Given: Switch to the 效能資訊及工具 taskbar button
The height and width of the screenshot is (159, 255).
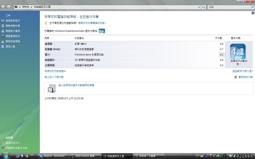Looking at the screenshot, I should pyautogui.click(x=117, y=156).
